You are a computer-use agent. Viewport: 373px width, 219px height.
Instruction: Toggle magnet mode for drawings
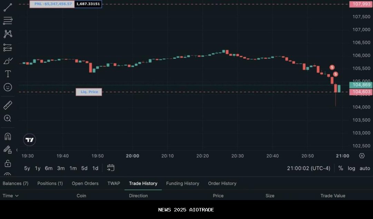pos(8,136)
